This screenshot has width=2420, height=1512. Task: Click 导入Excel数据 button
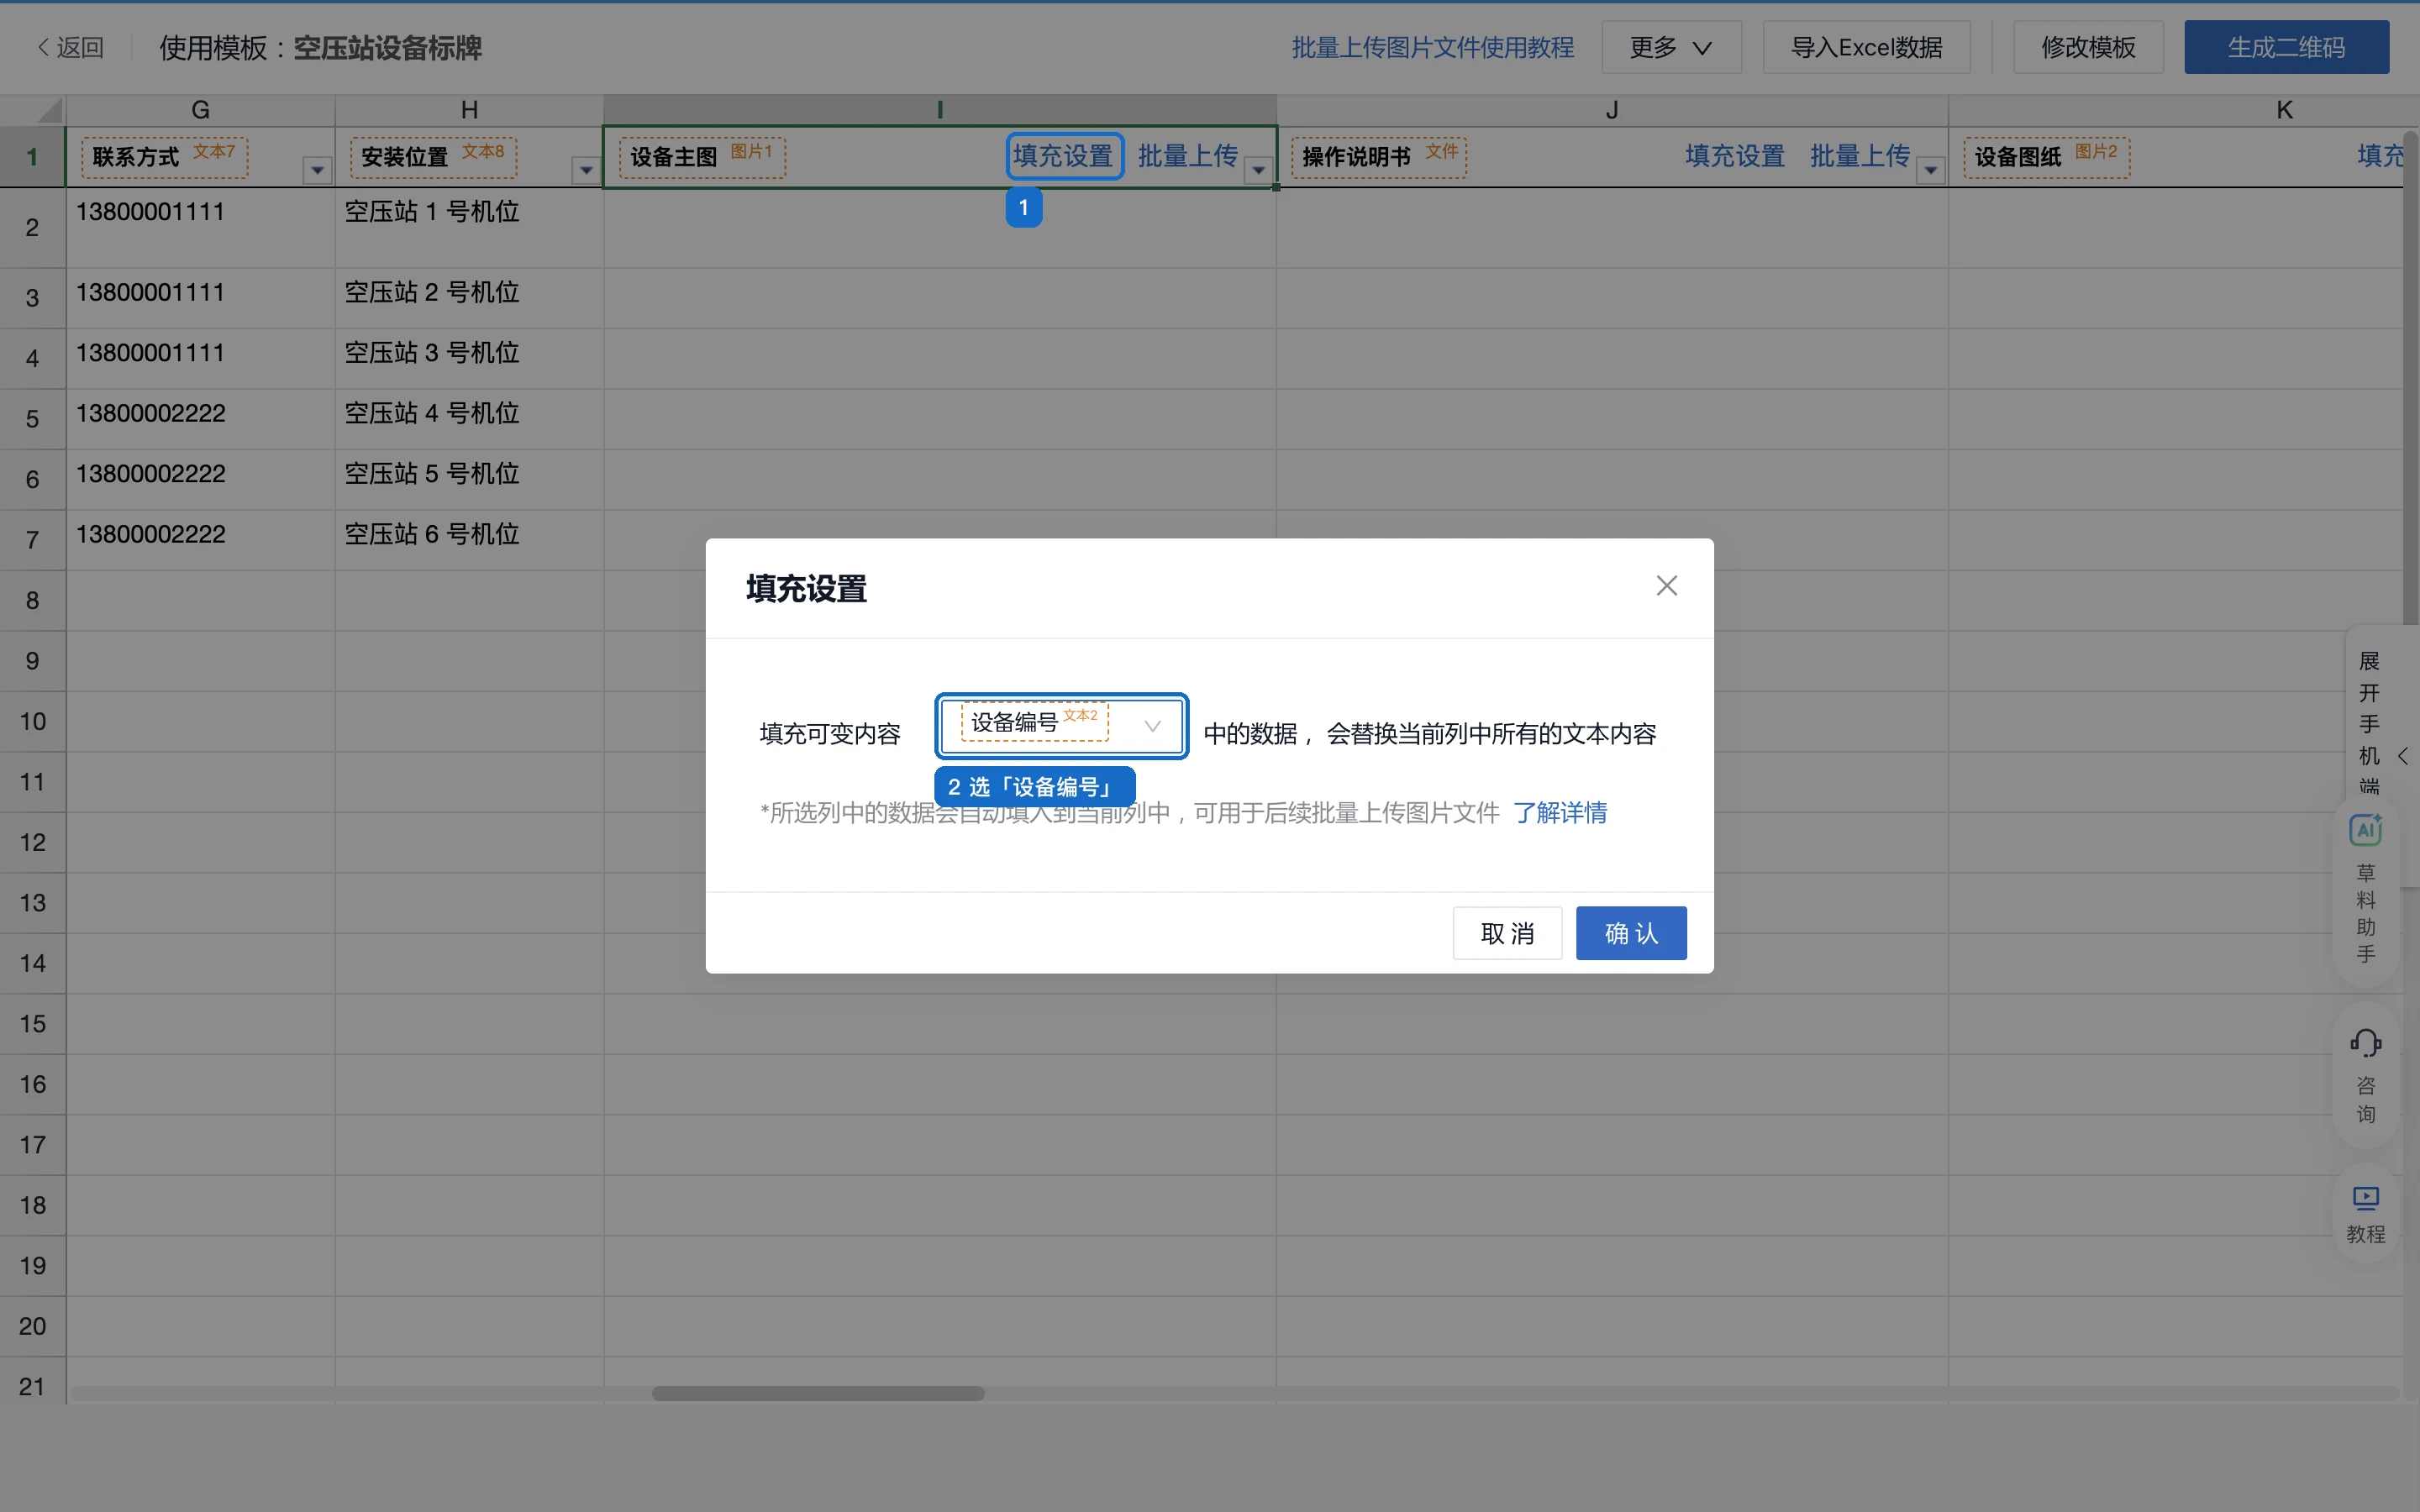point(1866,47)
